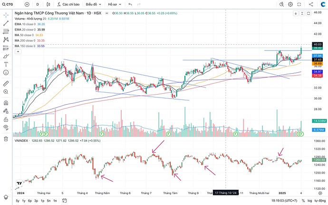Click the plus icon to compare symbols

click(27, 4)
